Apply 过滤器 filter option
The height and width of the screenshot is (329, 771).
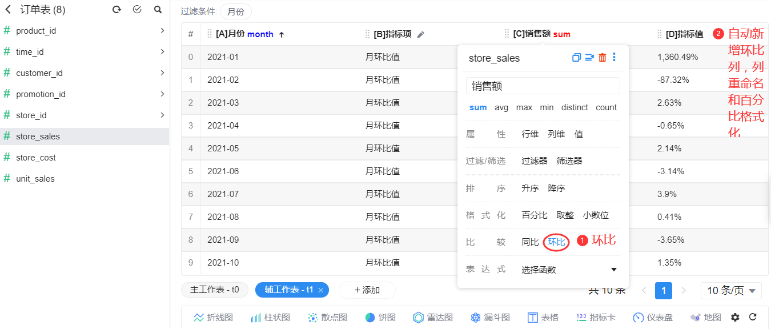point(535,161)
